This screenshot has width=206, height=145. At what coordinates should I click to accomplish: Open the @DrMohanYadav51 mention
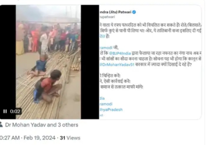pos(117,64)
